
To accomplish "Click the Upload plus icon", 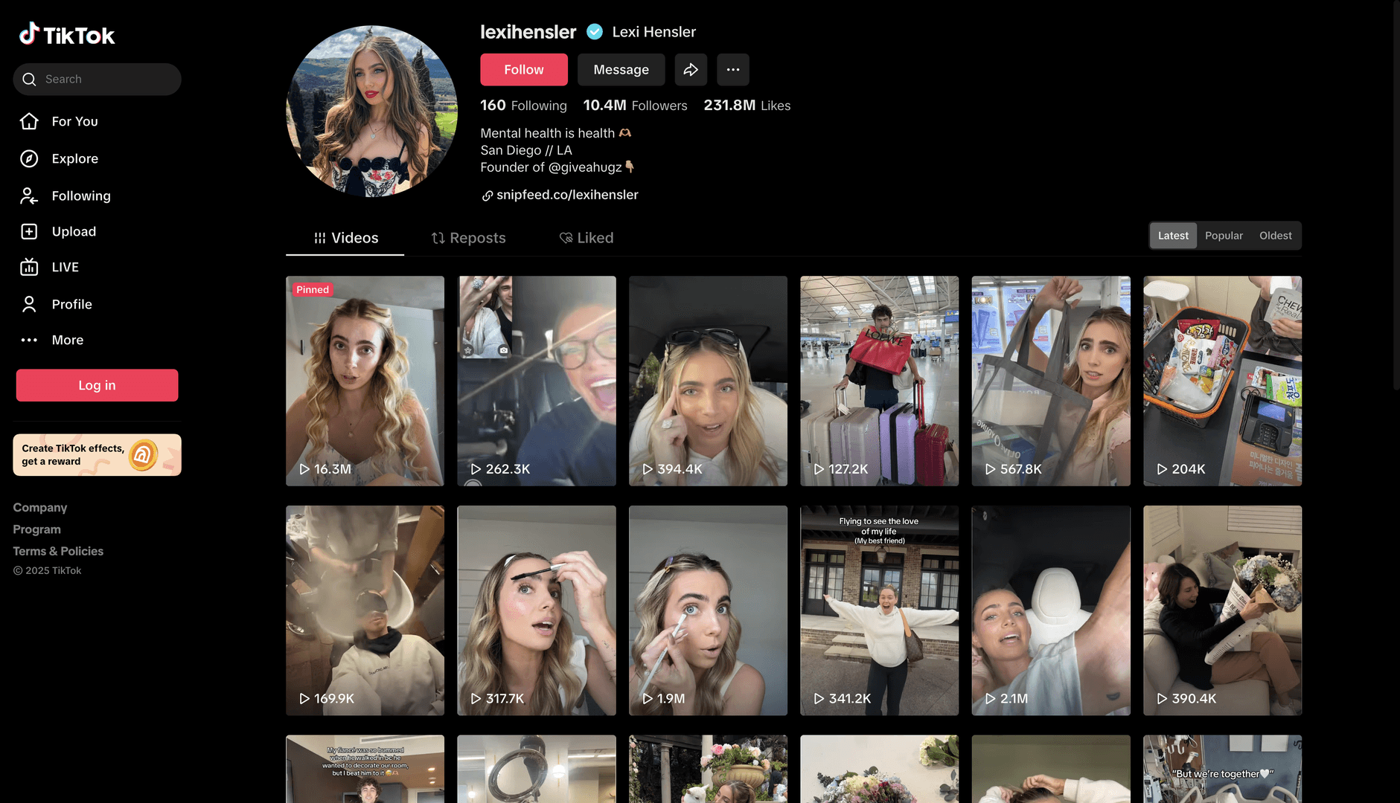I will click(29, 231).
